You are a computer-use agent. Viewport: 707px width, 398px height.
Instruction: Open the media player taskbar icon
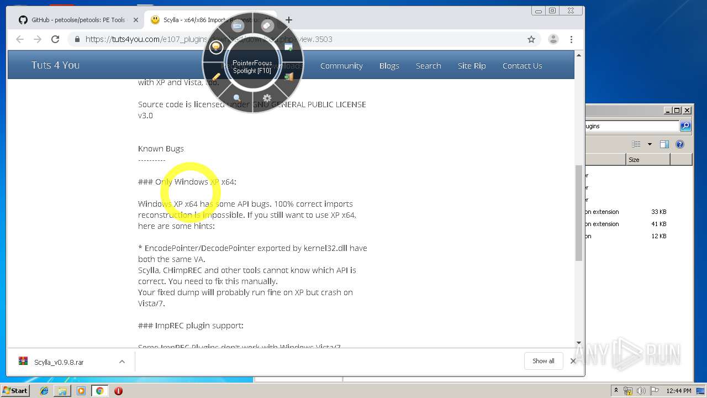click(x=81, y=391)
